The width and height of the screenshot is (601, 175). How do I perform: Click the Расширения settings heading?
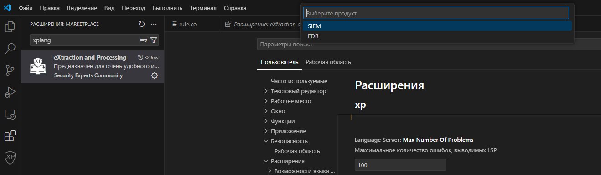point(389,85)
